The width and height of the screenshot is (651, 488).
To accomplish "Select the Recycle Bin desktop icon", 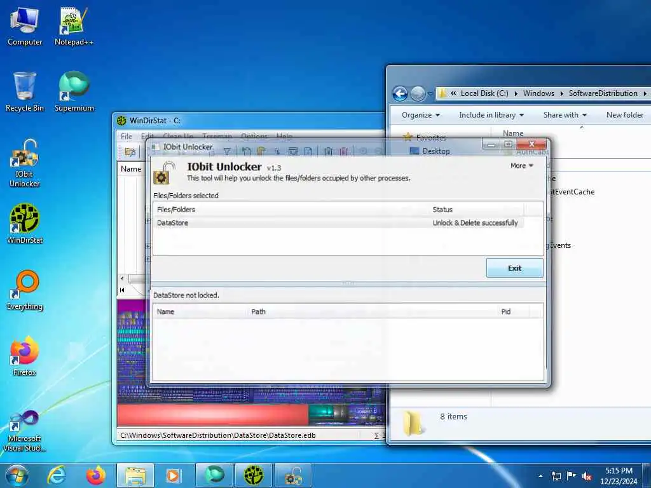I will pyautogui.click(x=25, y=91).
